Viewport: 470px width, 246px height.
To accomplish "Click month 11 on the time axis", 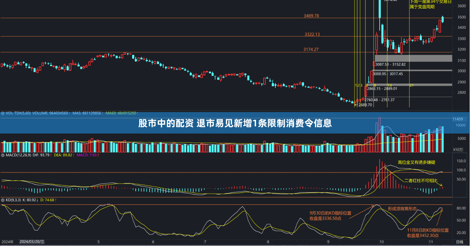I will pos(431,242).
